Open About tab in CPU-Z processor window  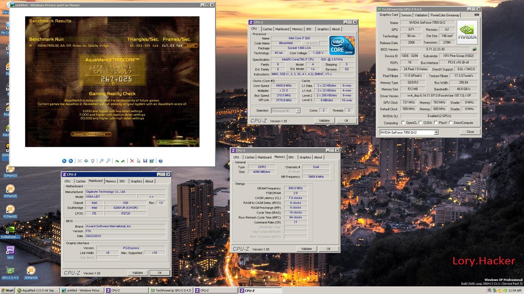[x=336, y=29]
